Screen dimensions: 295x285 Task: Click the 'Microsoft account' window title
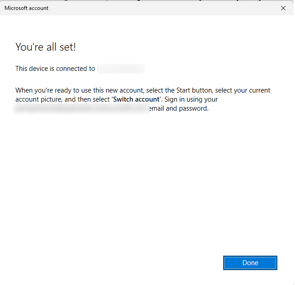click(x=26, y=8)
